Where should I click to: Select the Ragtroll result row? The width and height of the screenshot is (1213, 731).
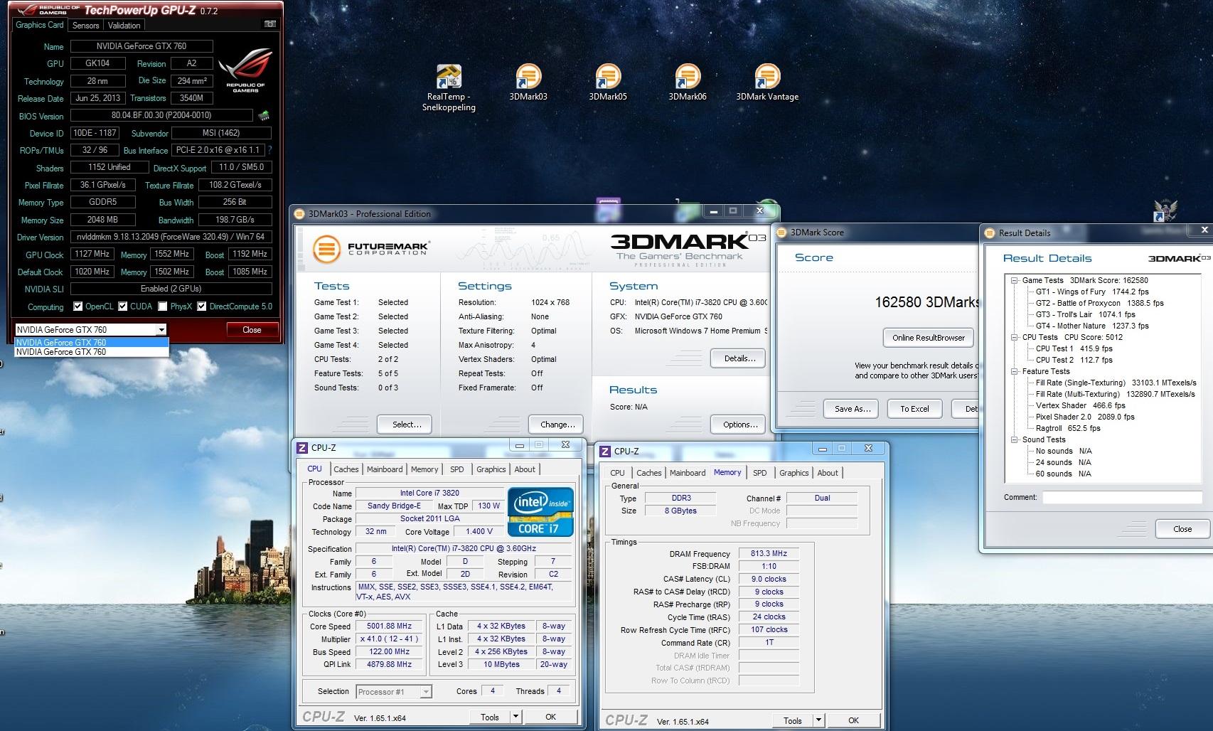1068,428
